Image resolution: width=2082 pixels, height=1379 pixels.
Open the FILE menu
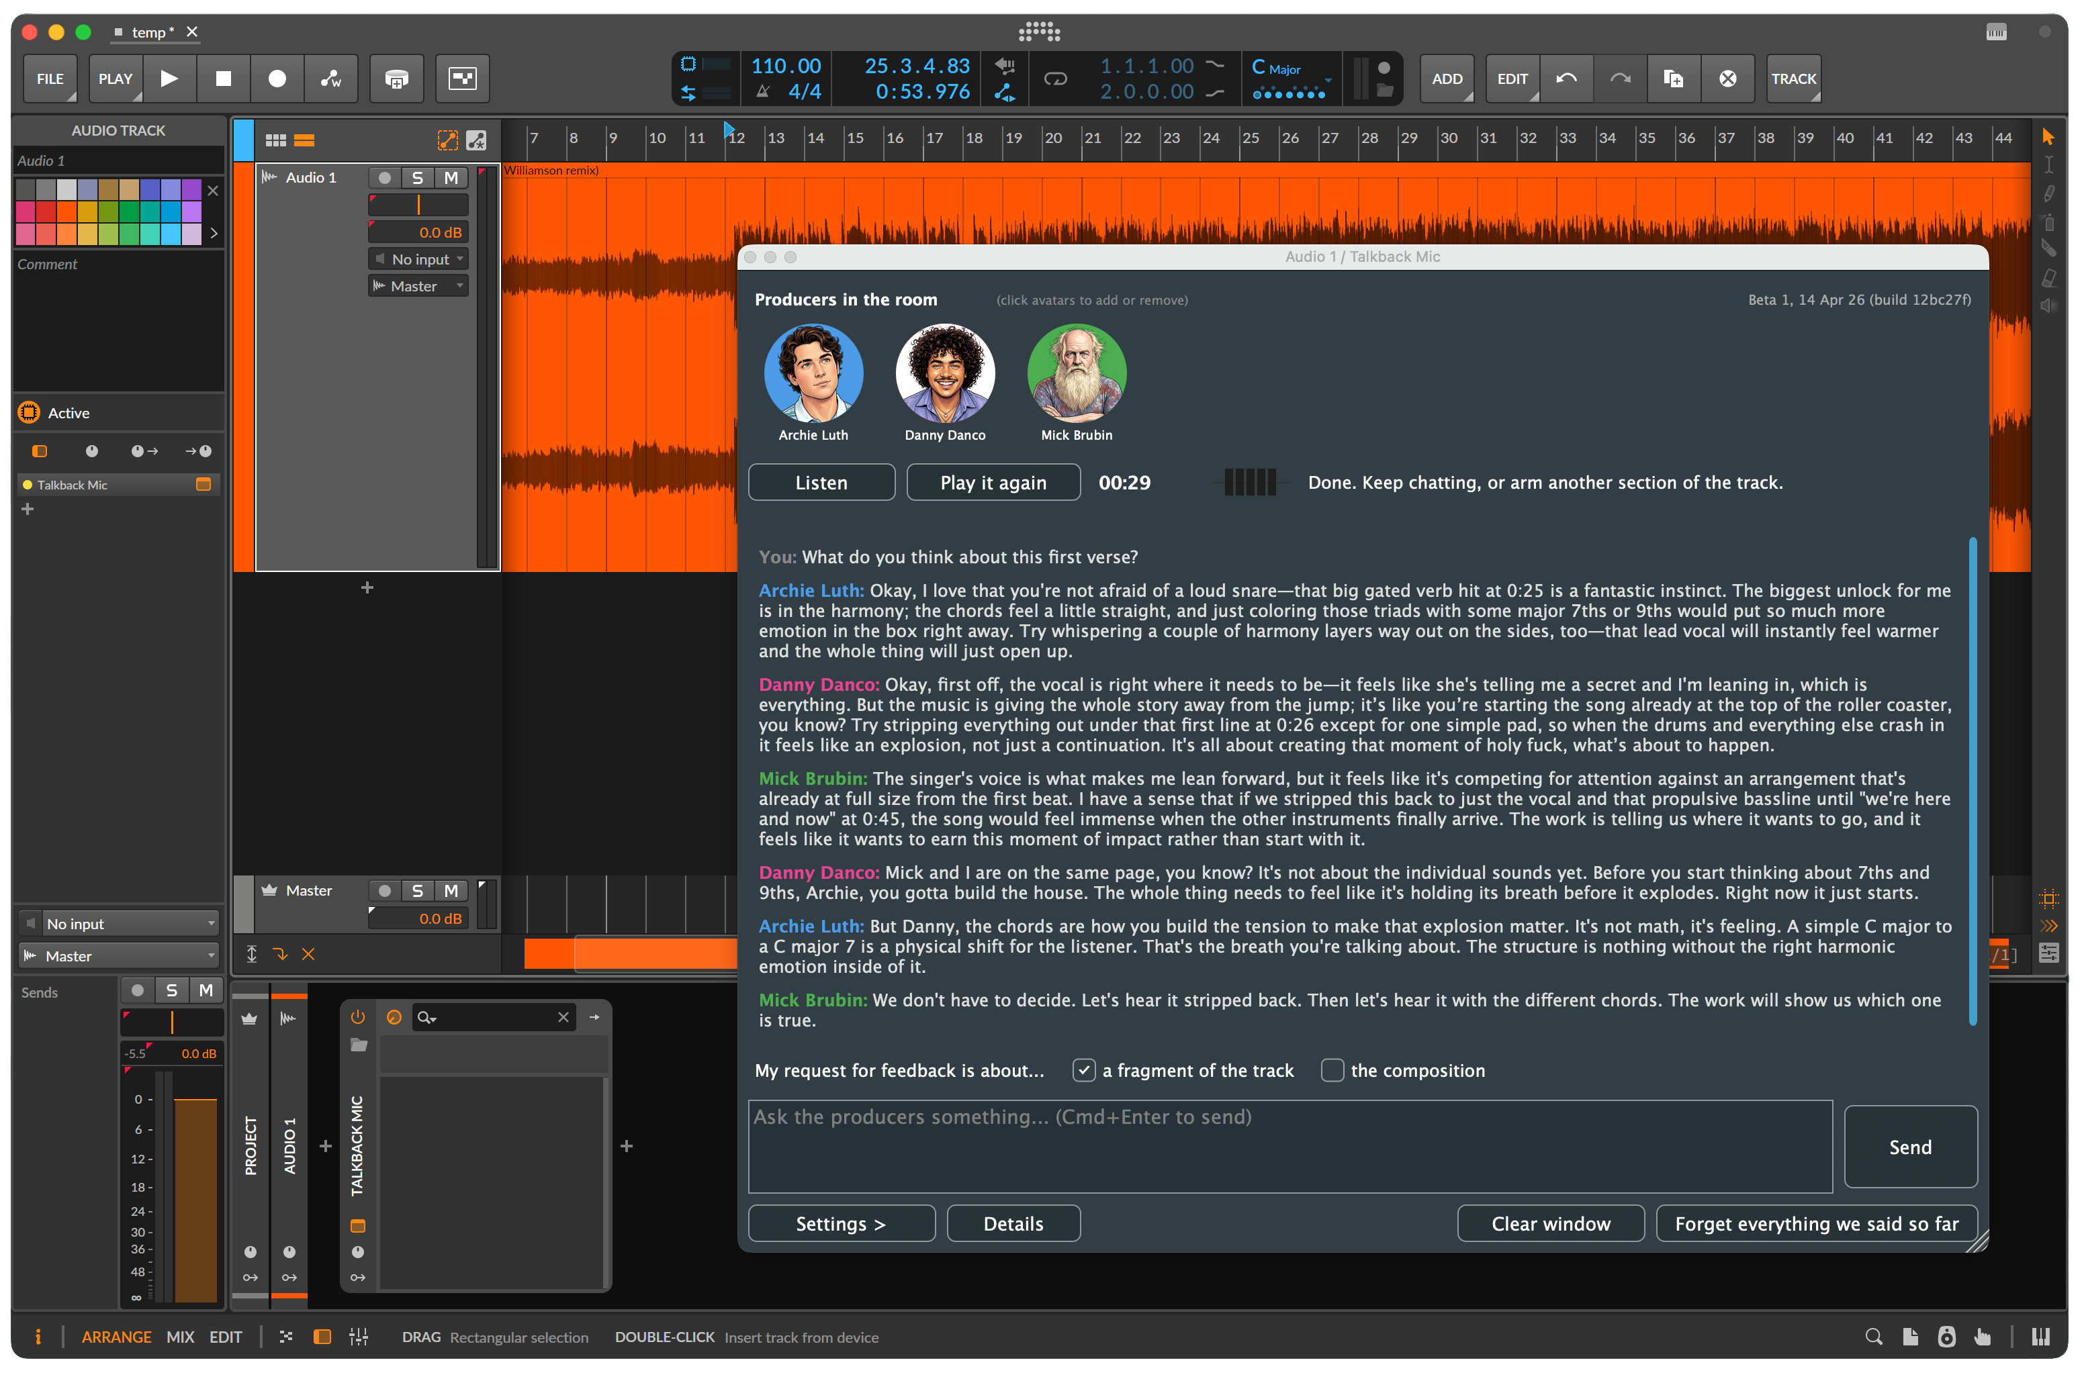(x=50, y=79)
